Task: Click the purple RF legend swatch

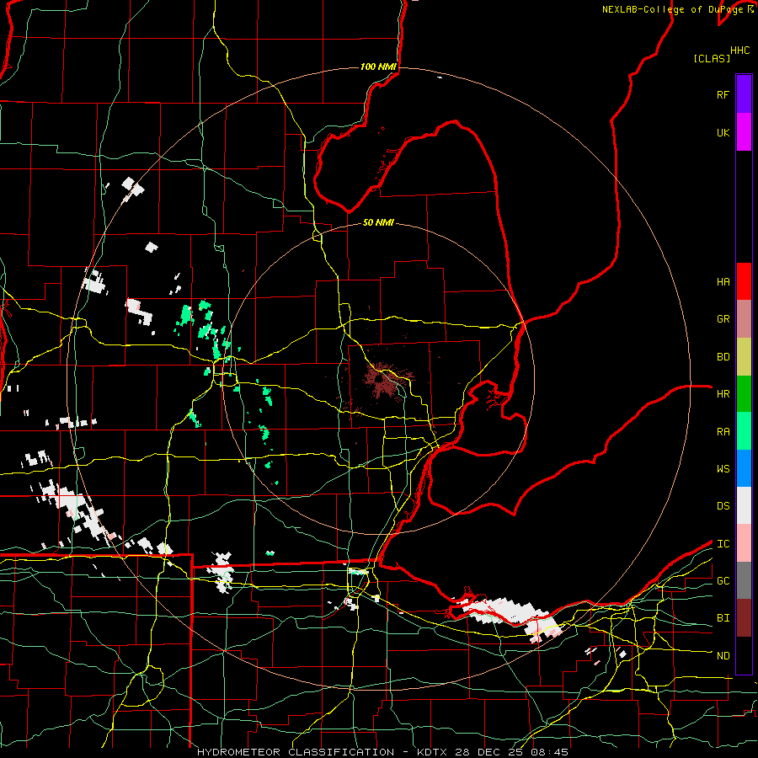Action: pos(744,93)
